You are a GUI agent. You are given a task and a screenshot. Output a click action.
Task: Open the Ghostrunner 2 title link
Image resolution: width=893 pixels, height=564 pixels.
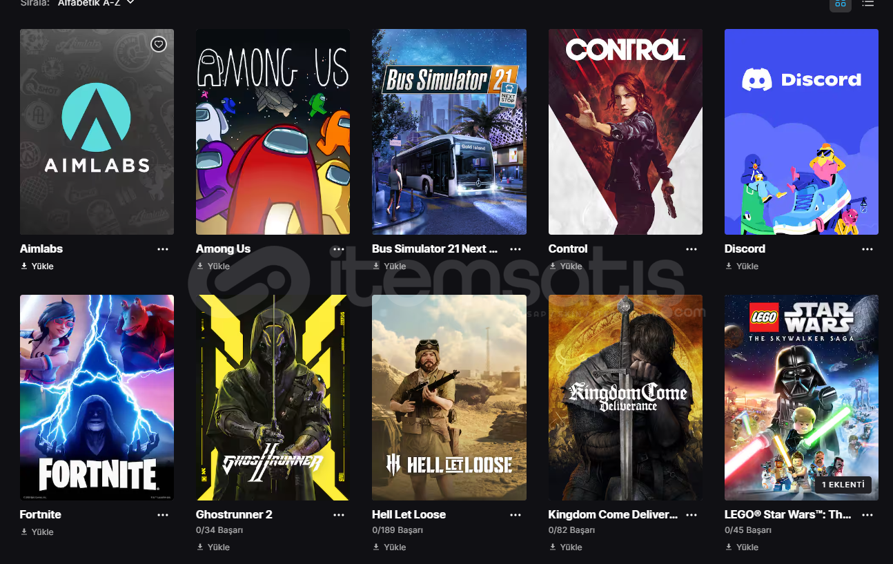(234, 514)
